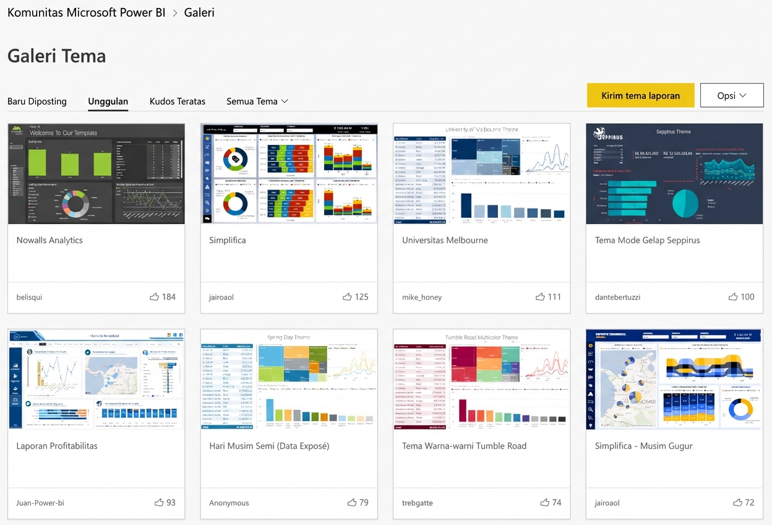Click thumbs-up on Simplifica - Musim Gugur
The image size is (772, 525).
point(737,503)
